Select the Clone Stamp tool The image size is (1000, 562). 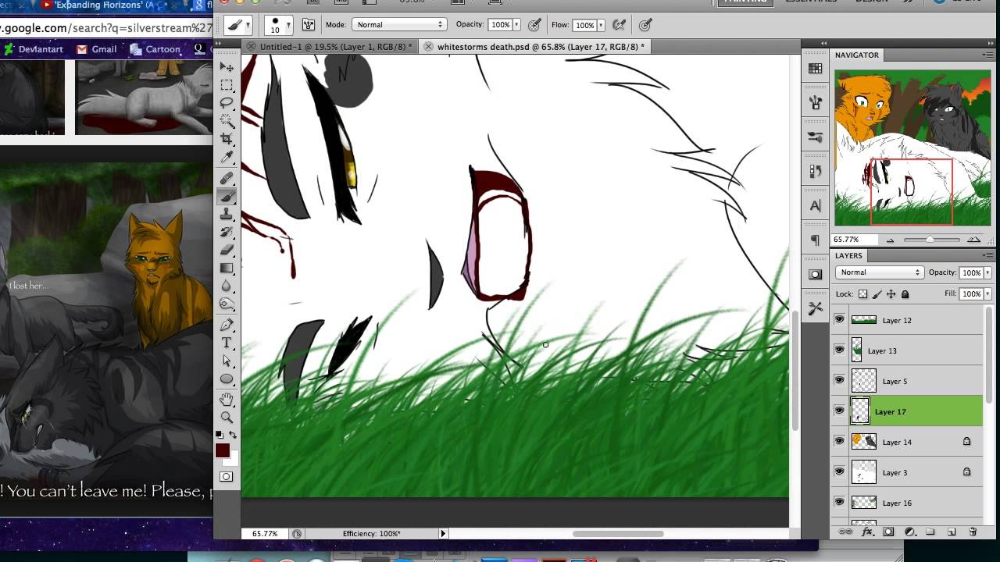tap(227, 215)
